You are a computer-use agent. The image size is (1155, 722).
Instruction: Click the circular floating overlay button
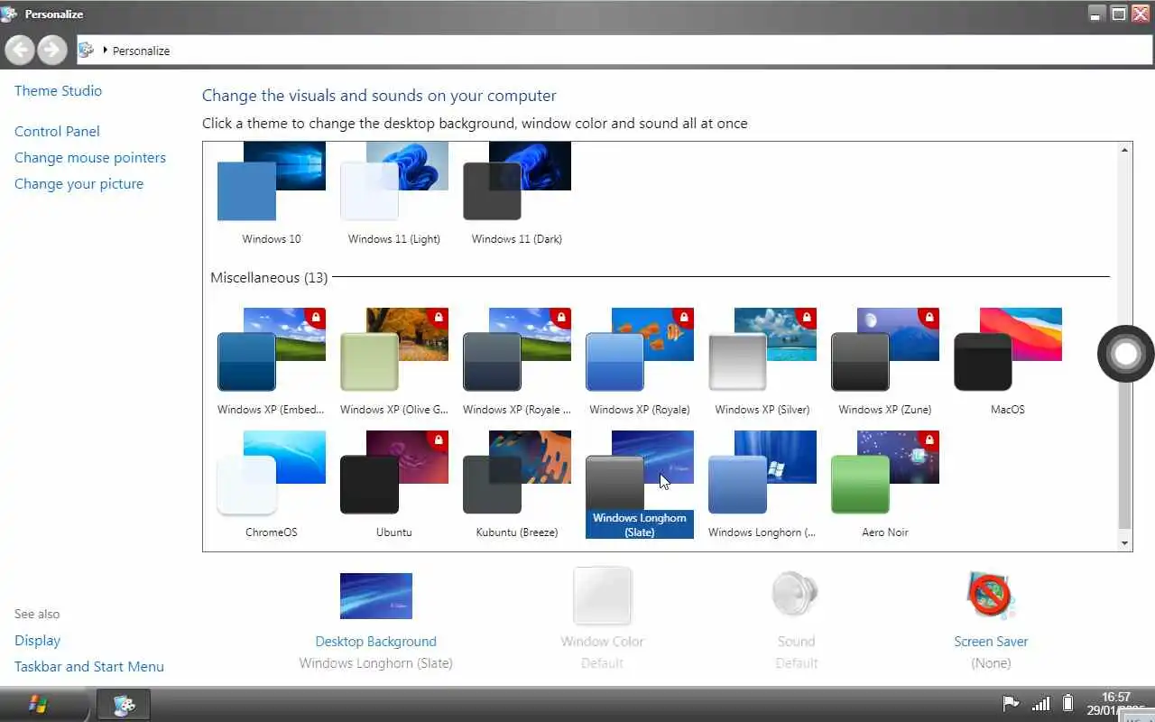(x=1125, y=354)
